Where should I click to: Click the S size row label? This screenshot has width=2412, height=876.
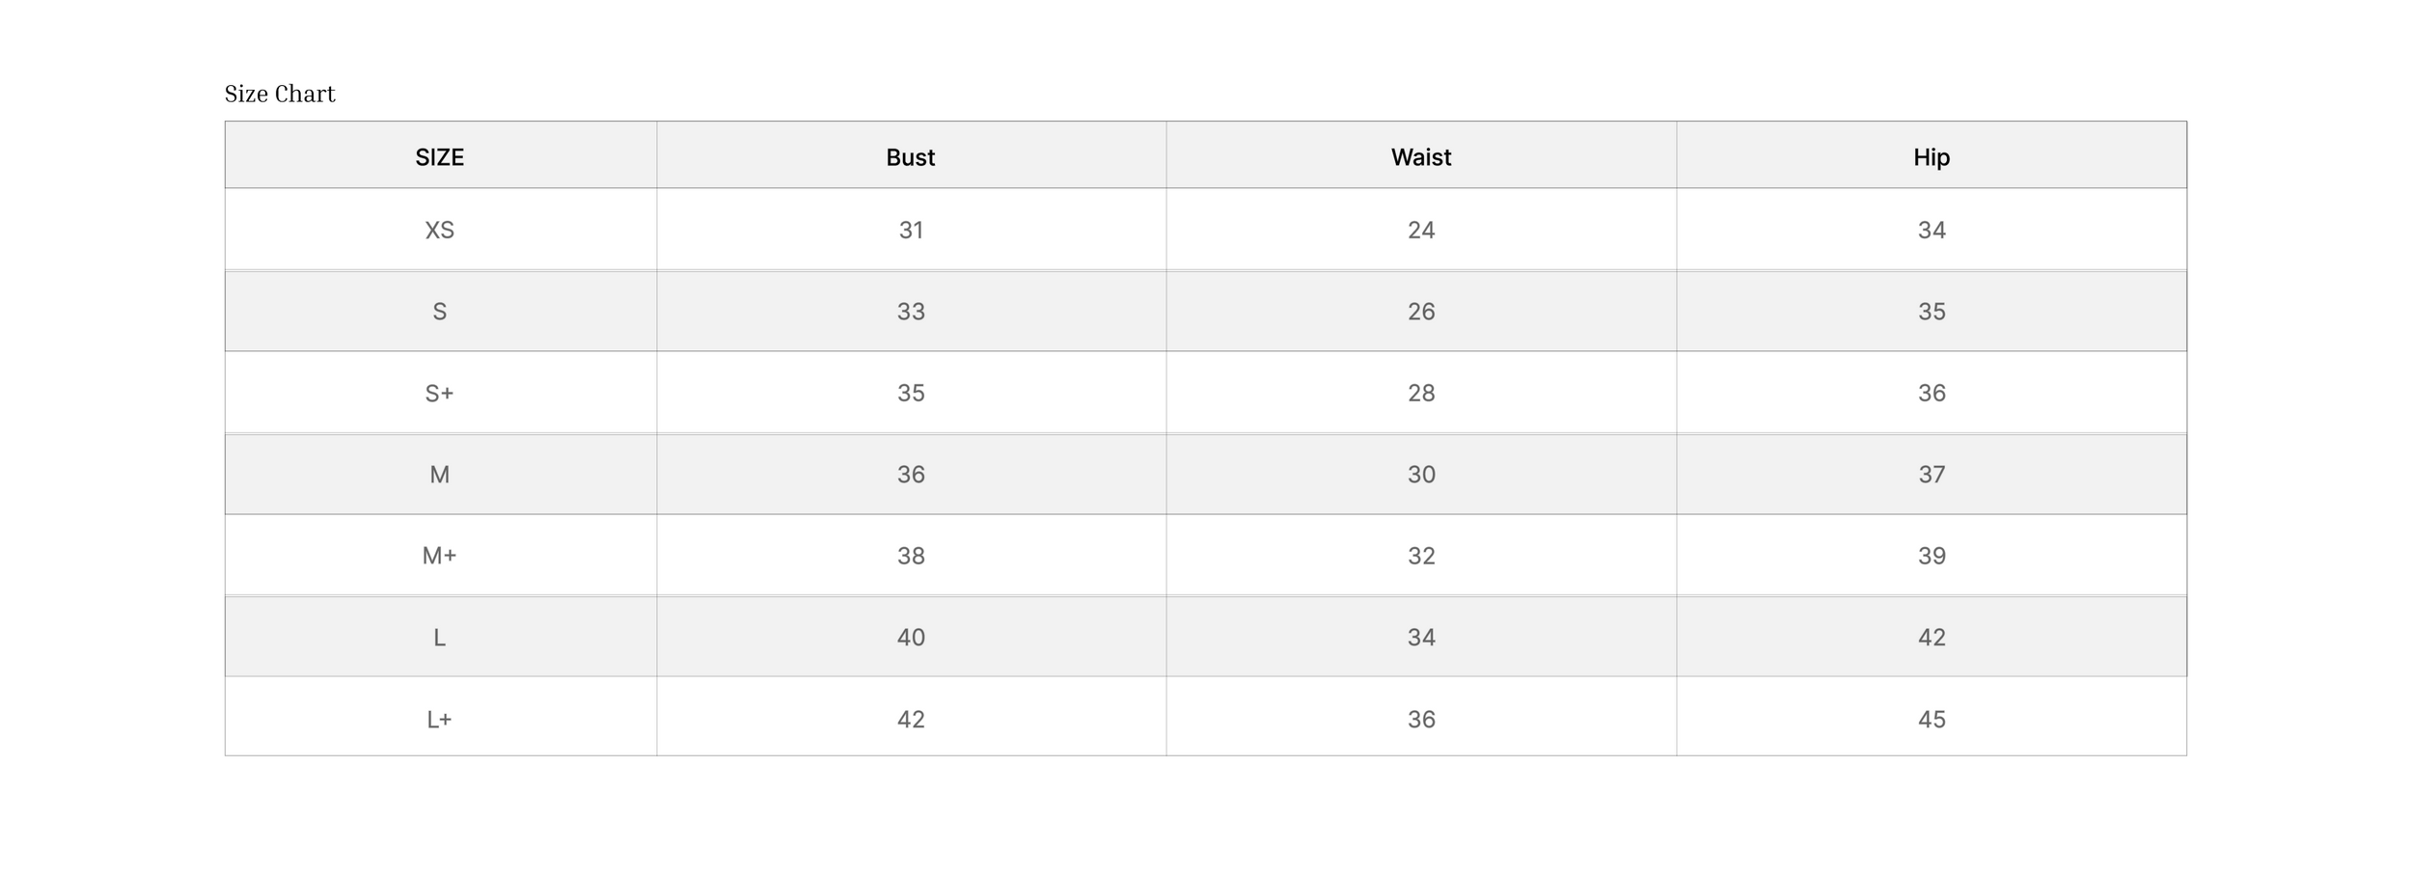coord(440,312)
